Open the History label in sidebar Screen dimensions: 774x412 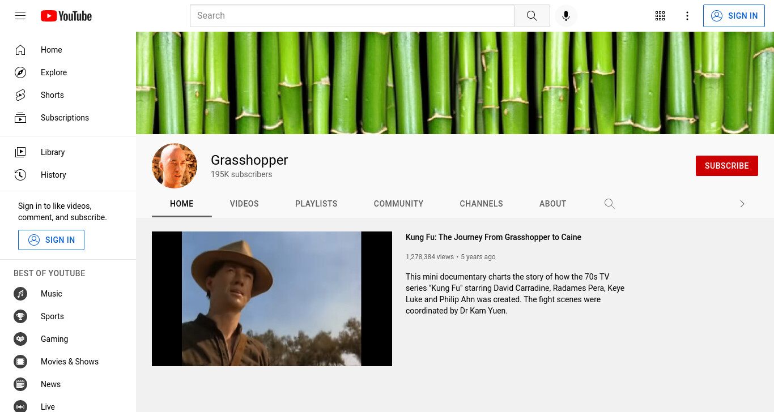[x=53, y=175]
